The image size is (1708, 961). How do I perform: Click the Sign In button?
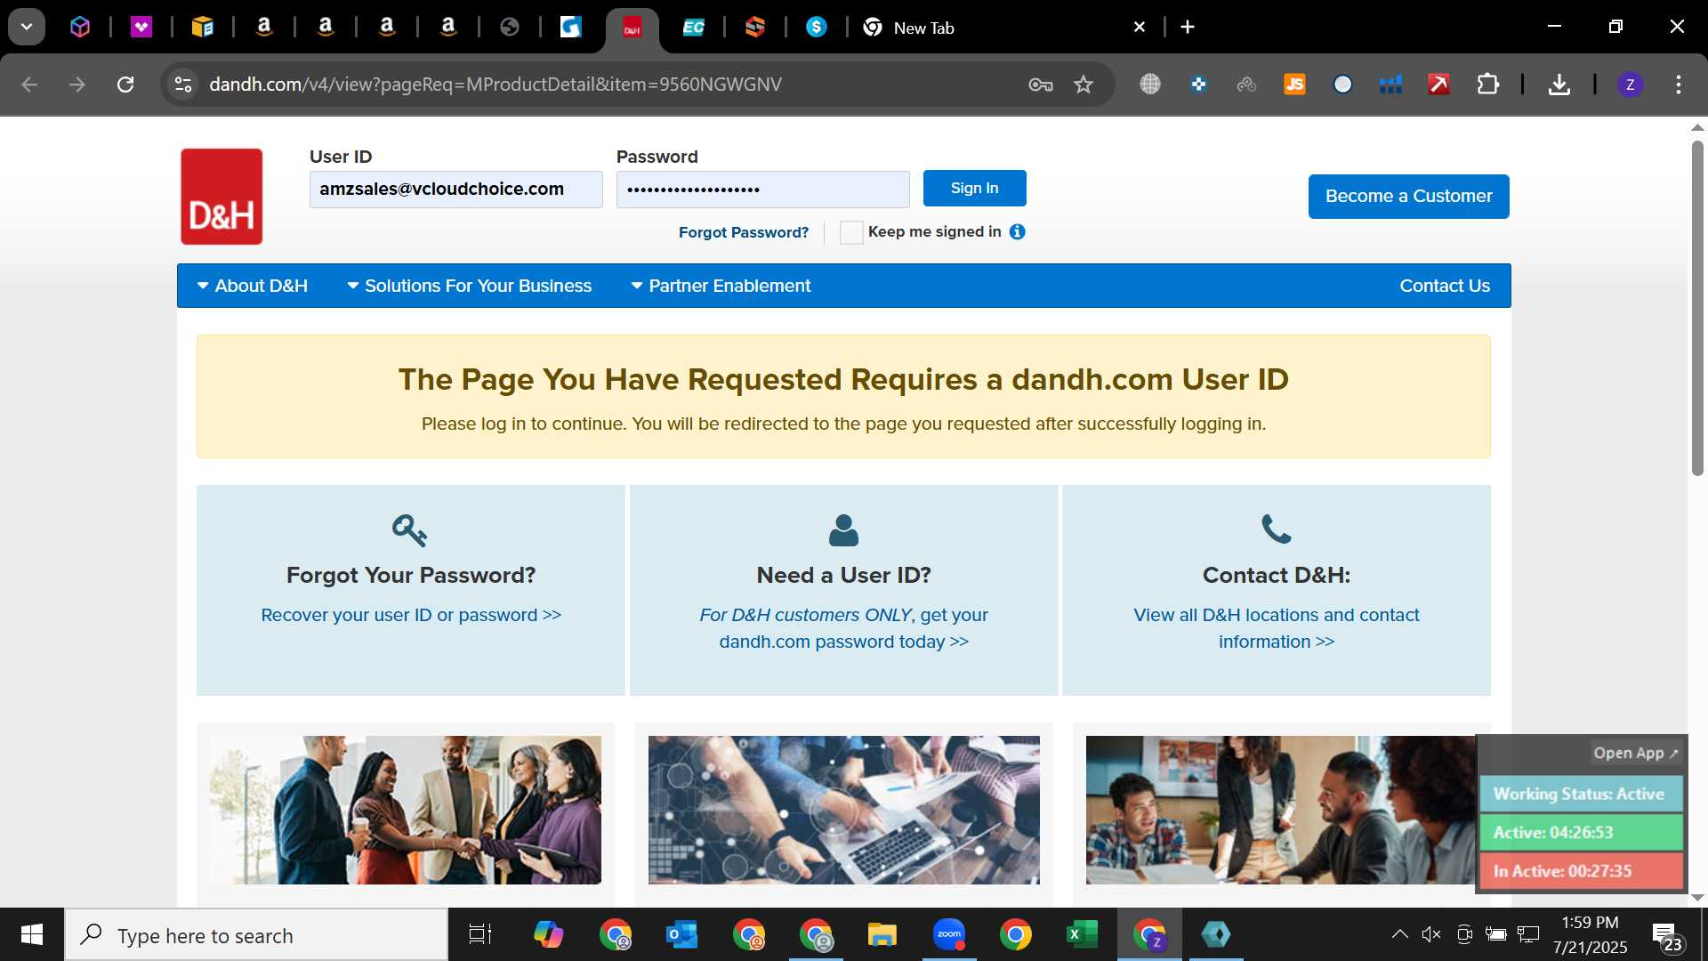coord(975,188)
